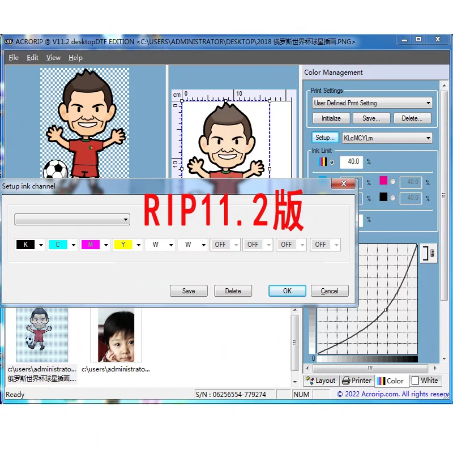This screenshot has width=453, height=453.
Task: Open the Layout tab
Action: (320, 381)
